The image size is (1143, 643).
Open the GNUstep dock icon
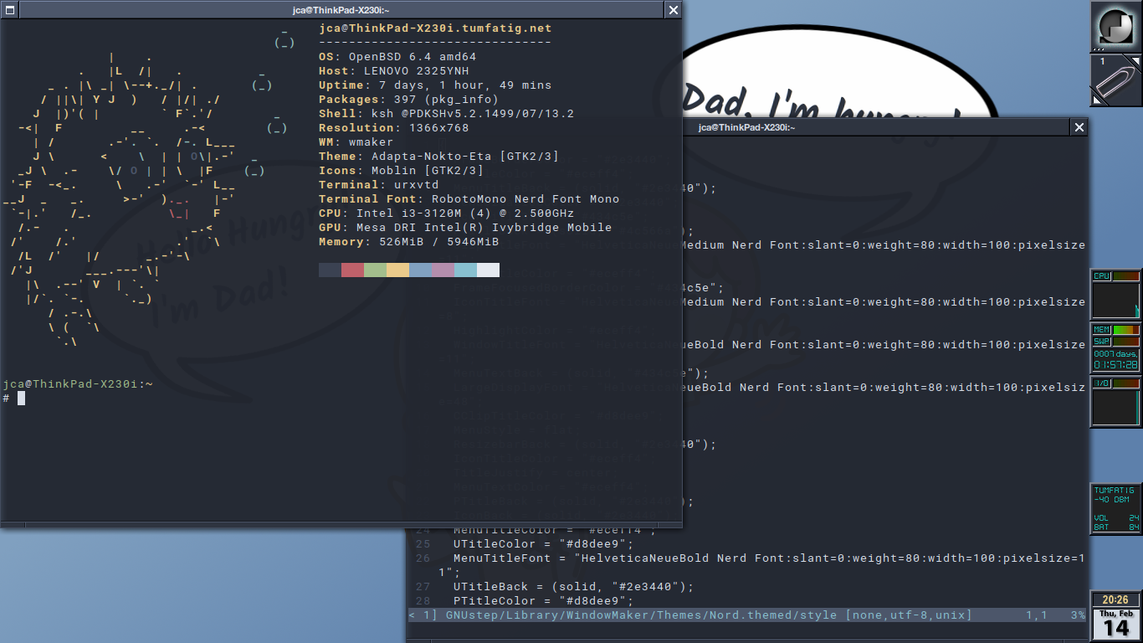coord(1116,27)
